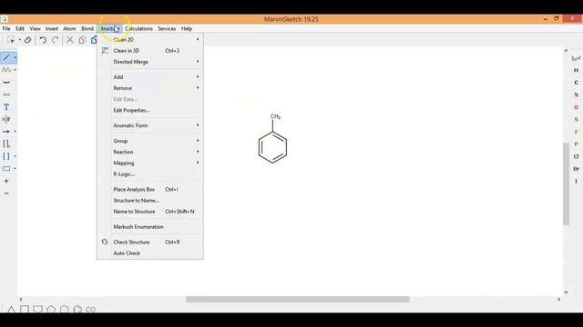Choose R-Logic... menu entry
The width and height of the screenshot is (583, 327).
pyautogui.click(x=149, y=173)
